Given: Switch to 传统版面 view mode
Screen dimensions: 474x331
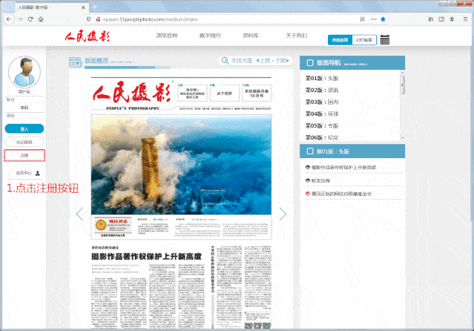Looking at the screenshot, I should click(340, 40).
